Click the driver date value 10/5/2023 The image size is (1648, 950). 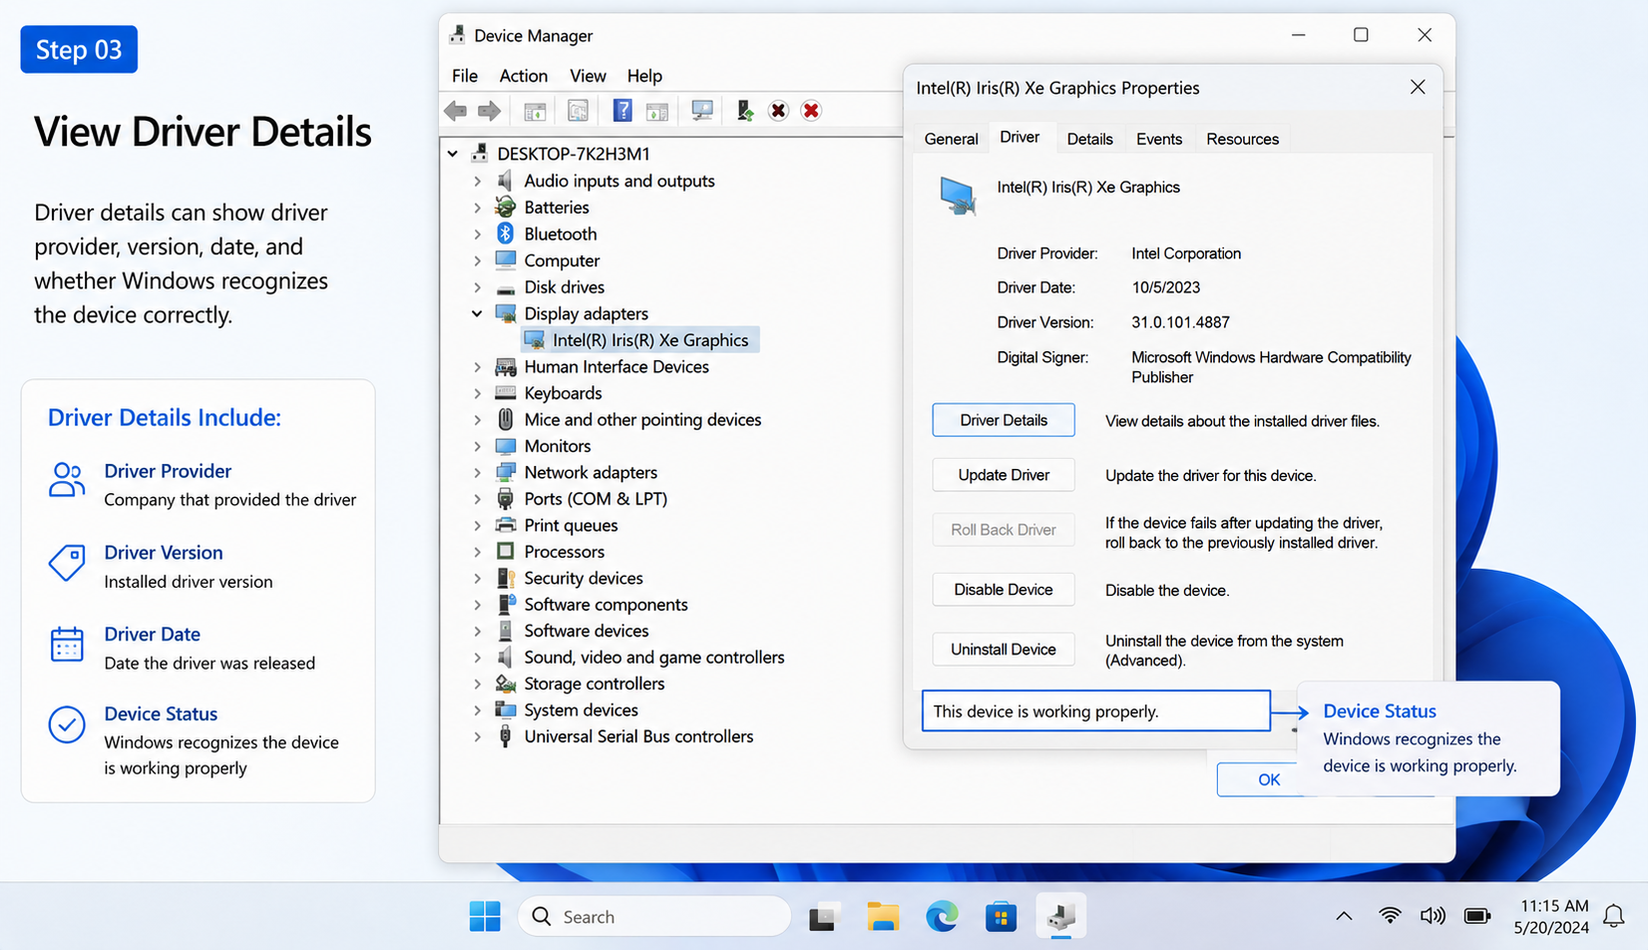1165,287
